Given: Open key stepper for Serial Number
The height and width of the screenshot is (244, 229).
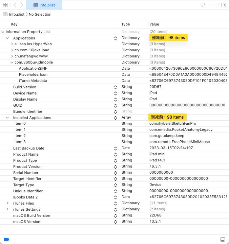Looking at the screenshot, I should (116, 173).
